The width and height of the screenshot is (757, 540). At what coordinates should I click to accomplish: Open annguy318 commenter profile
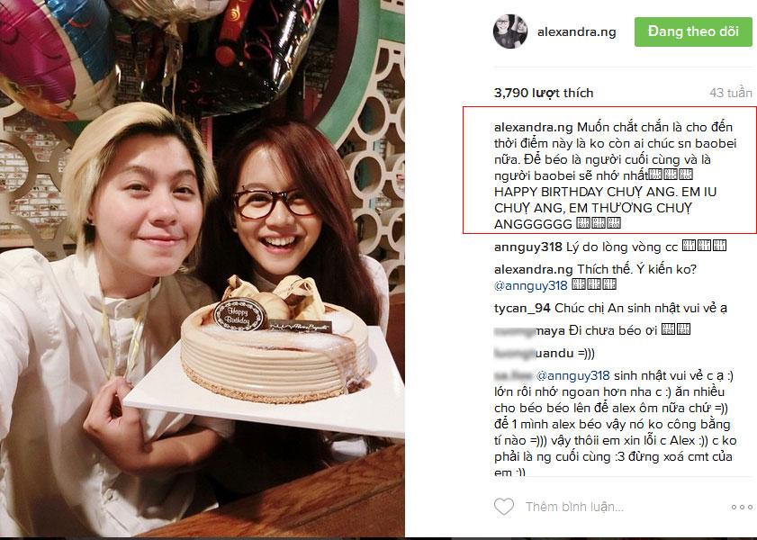pyautogui.click(x=528, y=247)
